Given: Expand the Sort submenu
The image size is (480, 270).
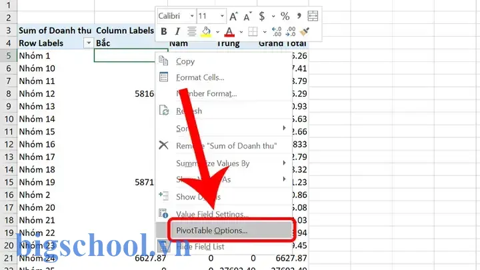Looking at the screenshot, I should [x=223, y=128].
